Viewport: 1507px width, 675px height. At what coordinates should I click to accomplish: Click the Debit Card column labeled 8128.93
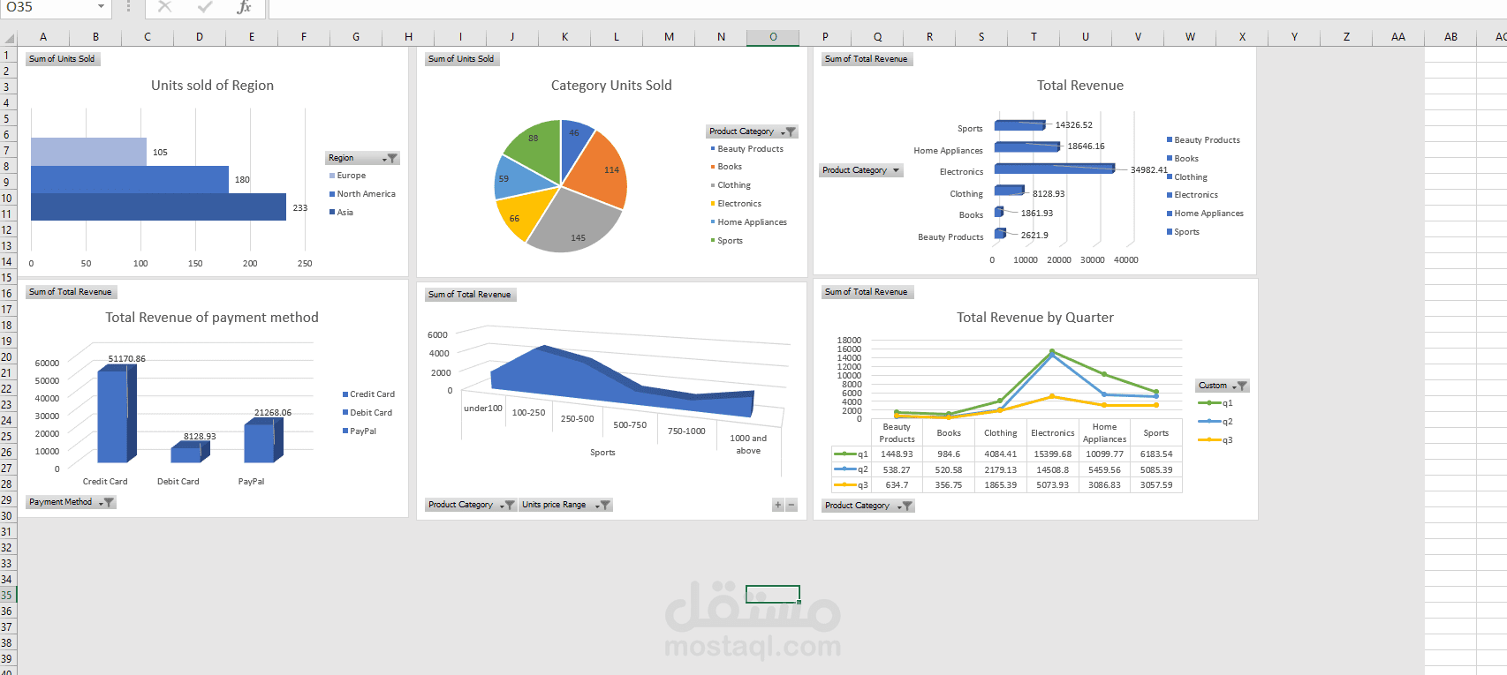click(x=189, y=454)
